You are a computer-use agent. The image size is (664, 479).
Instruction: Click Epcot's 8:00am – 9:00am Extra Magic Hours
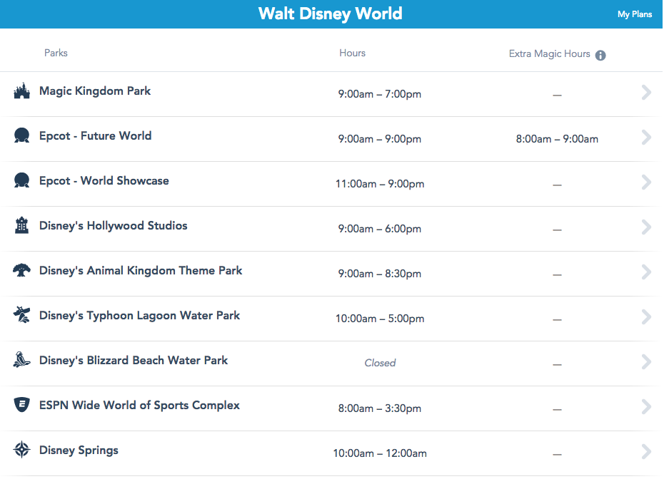coord(557,139)
